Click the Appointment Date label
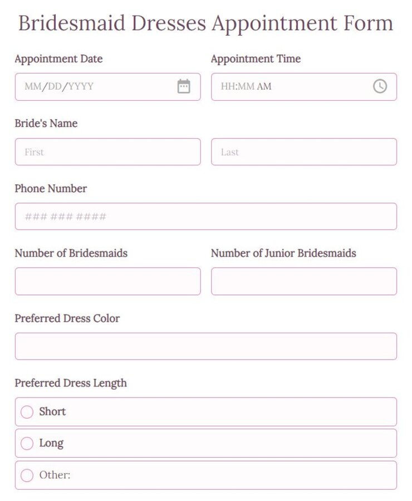 (x=58, y=59)
